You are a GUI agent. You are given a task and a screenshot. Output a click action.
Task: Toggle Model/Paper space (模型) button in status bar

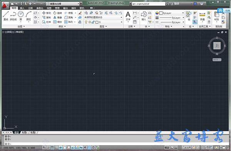[167, 148]
